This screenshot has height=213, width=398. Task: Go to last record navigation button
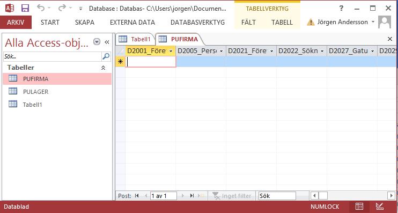192,196
